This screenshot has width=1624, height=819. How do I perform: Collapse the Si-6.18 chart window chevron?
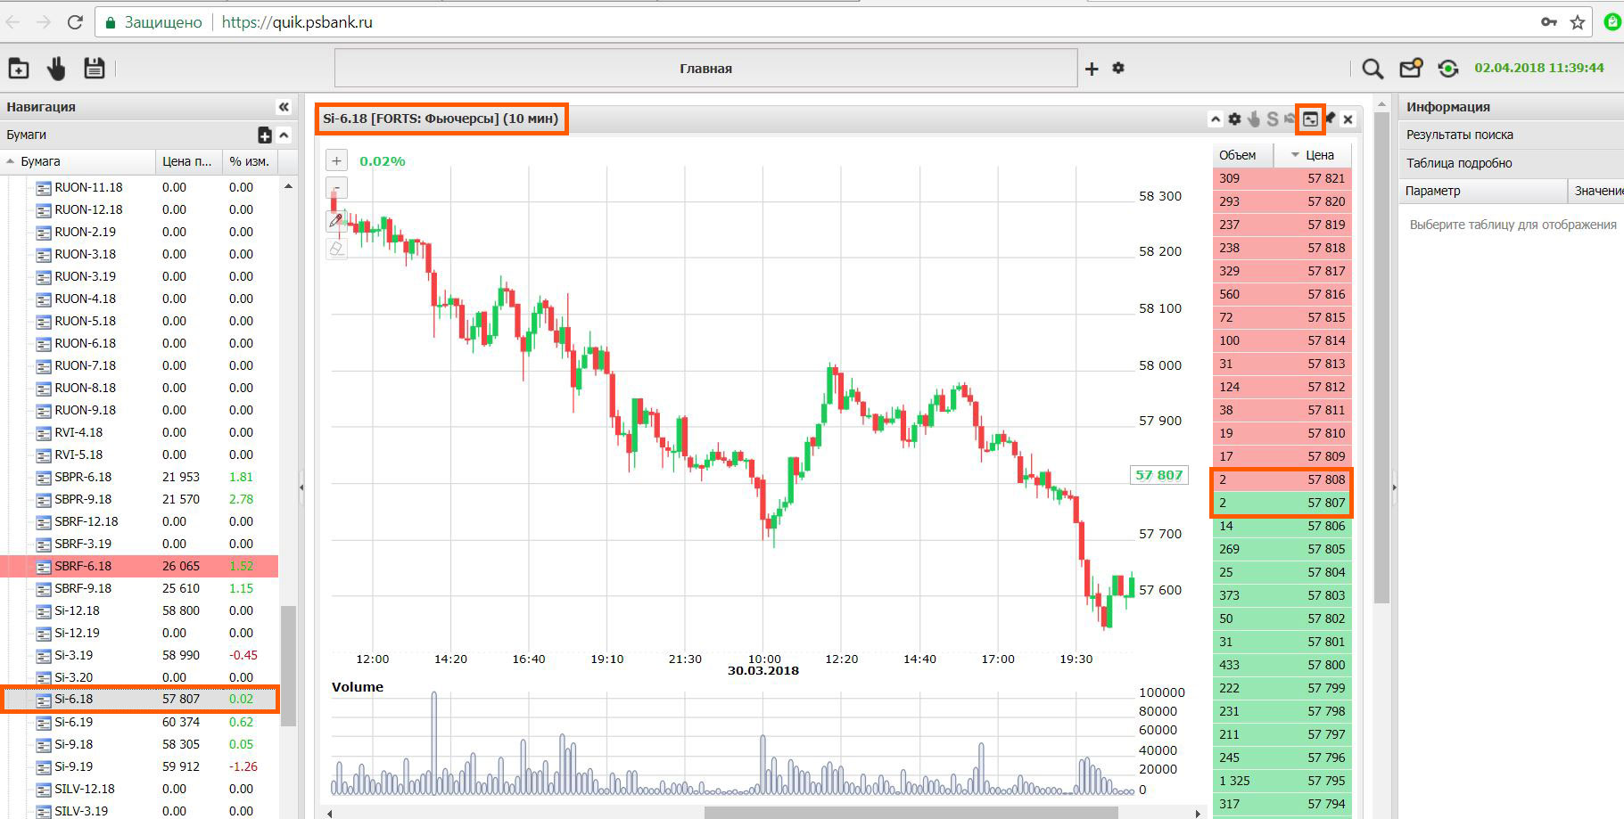tap(1215, 119)
